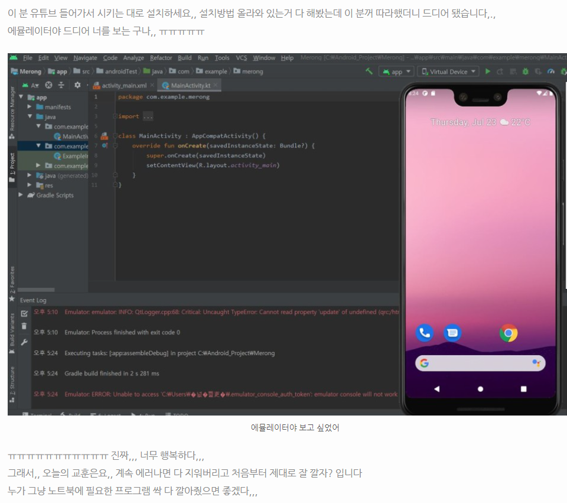Unfold the collapsed import block
This screenshot has width=567, height=503.
tap(115, 116)
